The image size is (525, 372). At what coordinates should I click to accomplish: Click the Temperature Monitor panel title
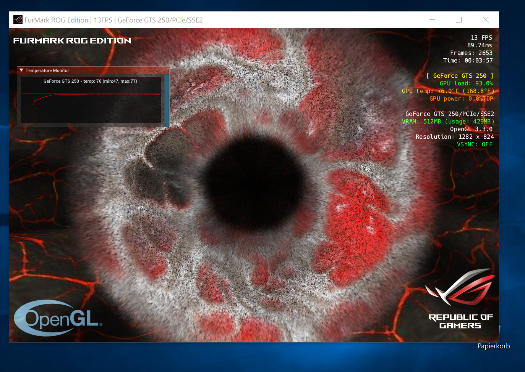tap(47, 71)
